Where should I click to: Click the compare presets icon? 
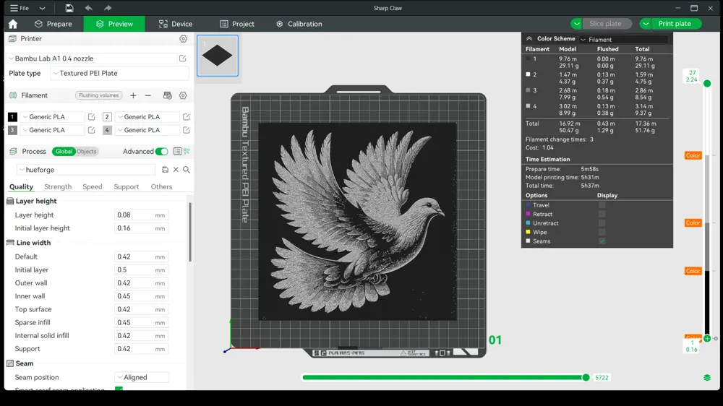[187, 151]
